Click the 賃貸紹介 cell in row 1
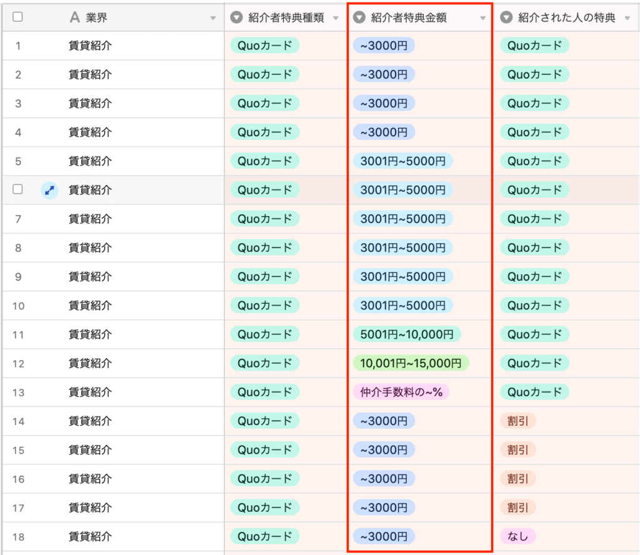The width and height of the screenshot is (640, 555). (90, 46)
